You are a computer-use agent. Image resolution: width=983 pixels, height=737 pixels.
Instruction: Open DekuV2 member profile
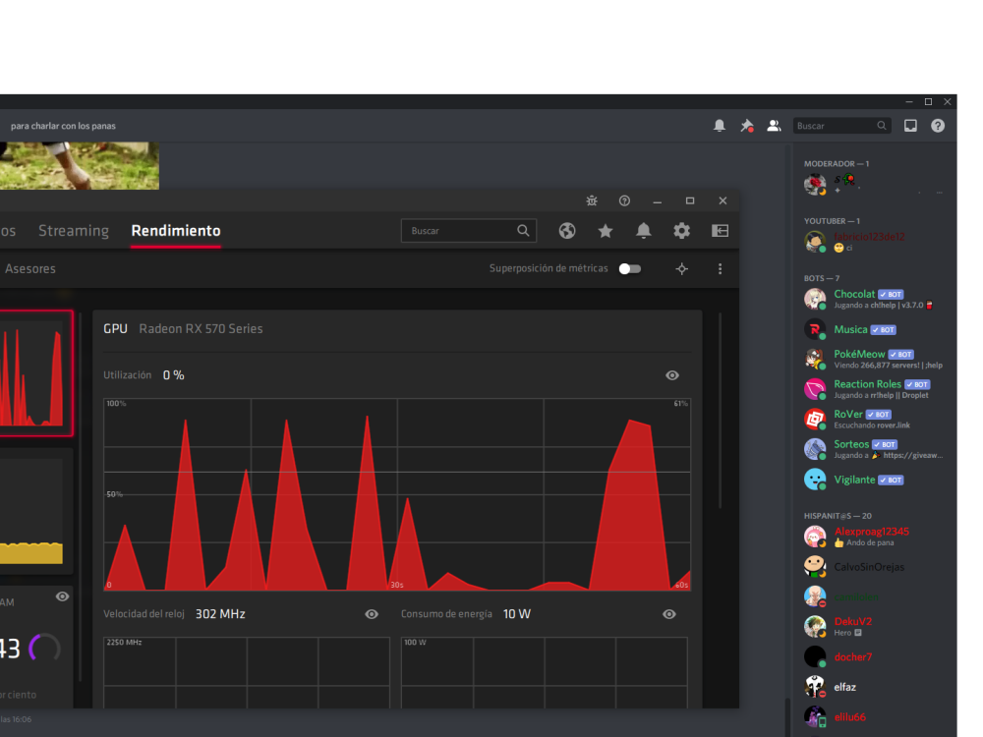(x=871, y=627)
